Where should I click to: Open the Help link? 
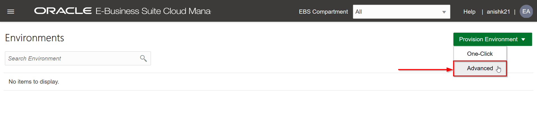[469, 12]
